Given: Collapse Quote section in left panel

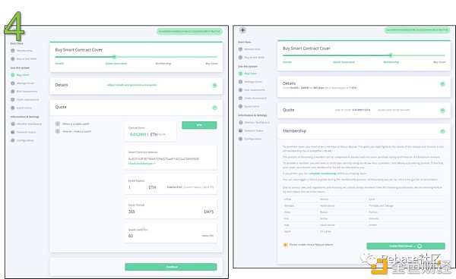Looking at the screenshot, I should pos(214,108).
